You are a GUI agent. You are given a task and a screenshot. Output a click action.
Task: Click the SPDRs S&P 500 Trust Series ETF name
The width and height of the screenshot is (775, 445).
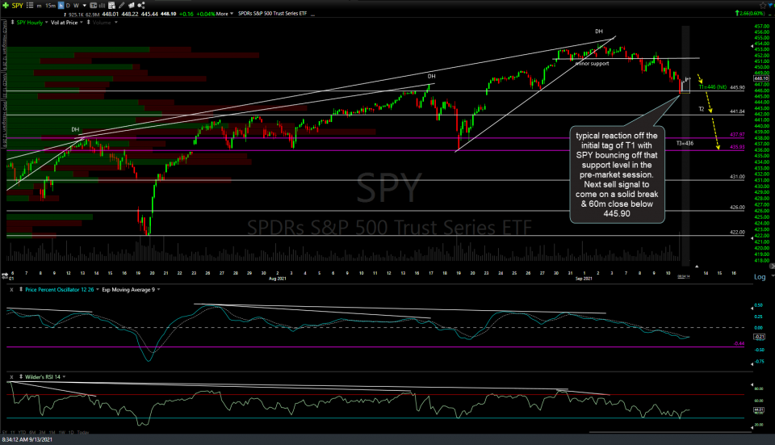pyautogui.click(x=272, y=14)
